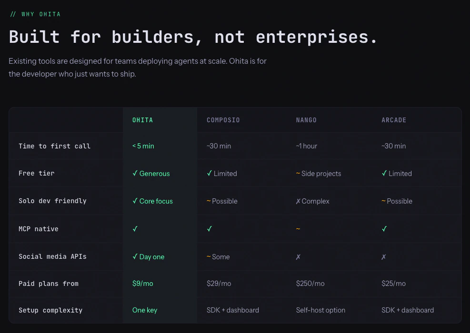470x333 pixels.
Task: Click the '~1 hour' cell under Nango
Action: (306, 146)
